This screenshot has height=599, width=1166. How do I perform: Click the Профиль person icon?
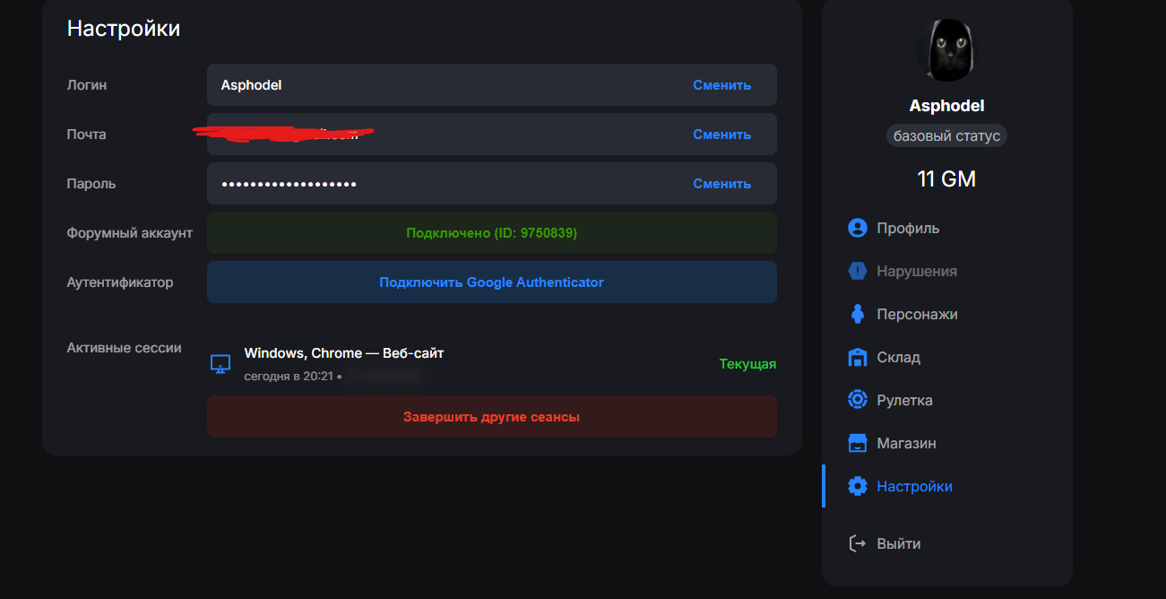858,228
